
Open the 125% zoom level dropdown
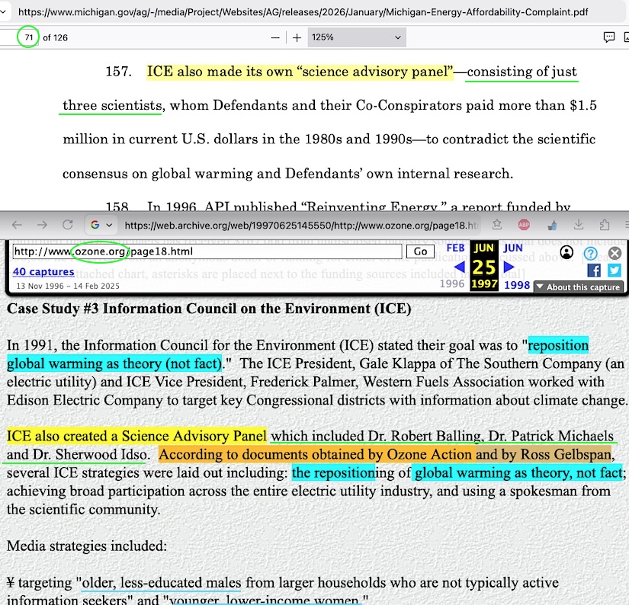[x=355, y=37]
